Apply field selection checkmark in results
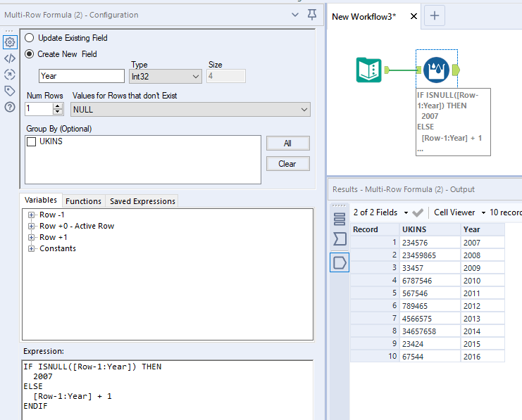This screenshot has width=522, height=420. point(418,212)
